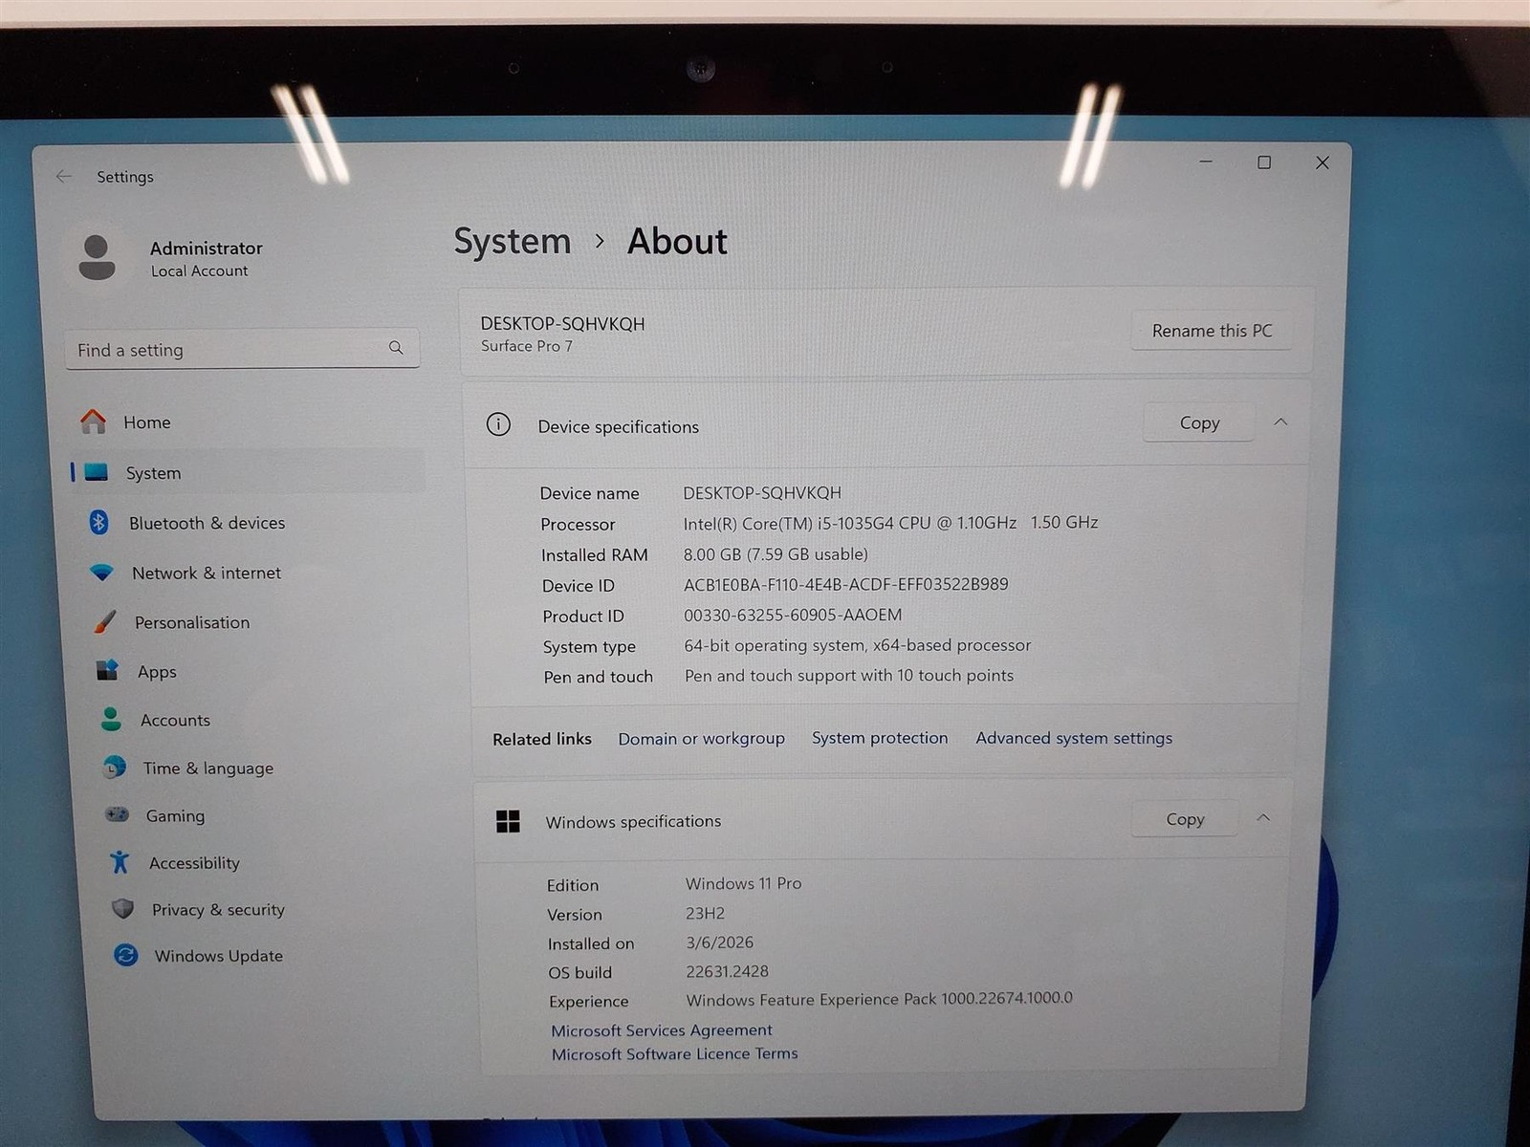Click the Gaming controller icon
This screenshot has height=1147, width=1530.
pyautogui.click(x=117, y=814)
